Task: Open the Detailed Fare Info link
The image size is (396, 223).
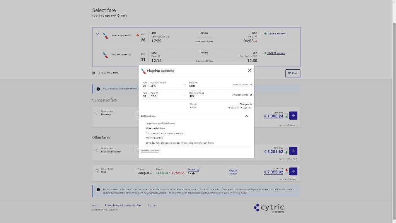Action: (x=149, y=151)
